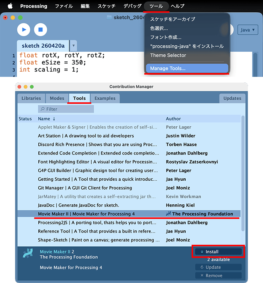Select the Discord Rich Presence row
This screenshot has width=263, height=283.
[x=129, y=145]
